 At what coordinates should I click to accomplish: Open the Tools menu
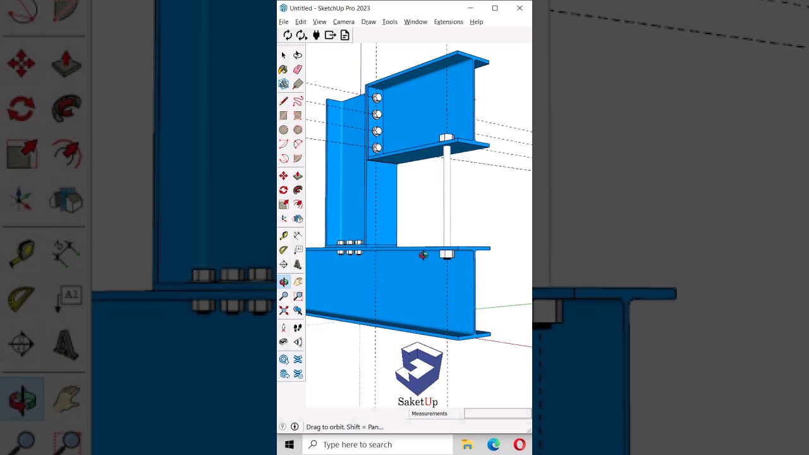[x=390, y=21]
